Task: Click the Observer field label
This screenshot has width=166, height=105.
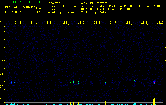Action: (54, 3)
